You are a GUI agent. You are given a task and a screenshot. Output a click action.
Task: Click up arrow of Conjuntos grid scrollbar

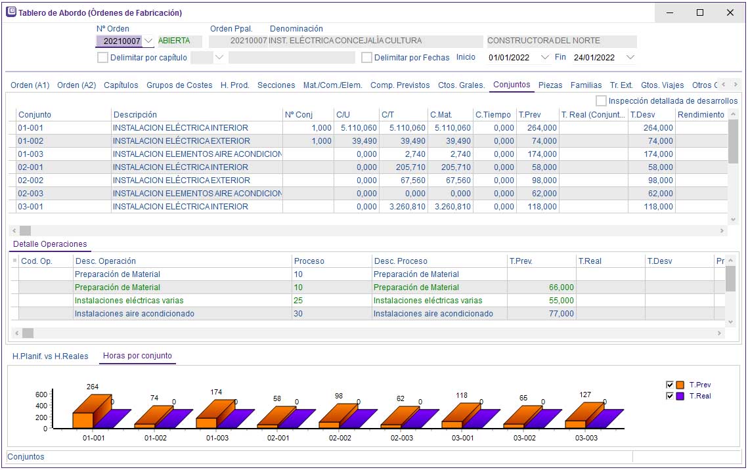(734, 114)
